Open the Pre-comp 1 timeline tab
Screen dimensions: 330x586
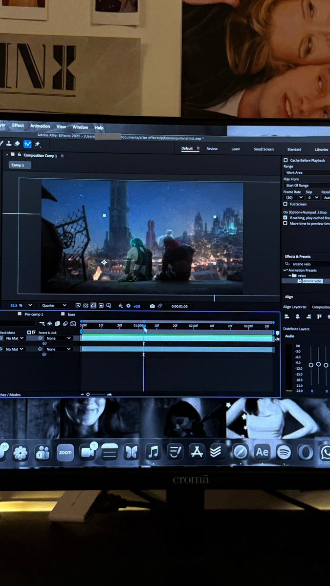(34, 314)
